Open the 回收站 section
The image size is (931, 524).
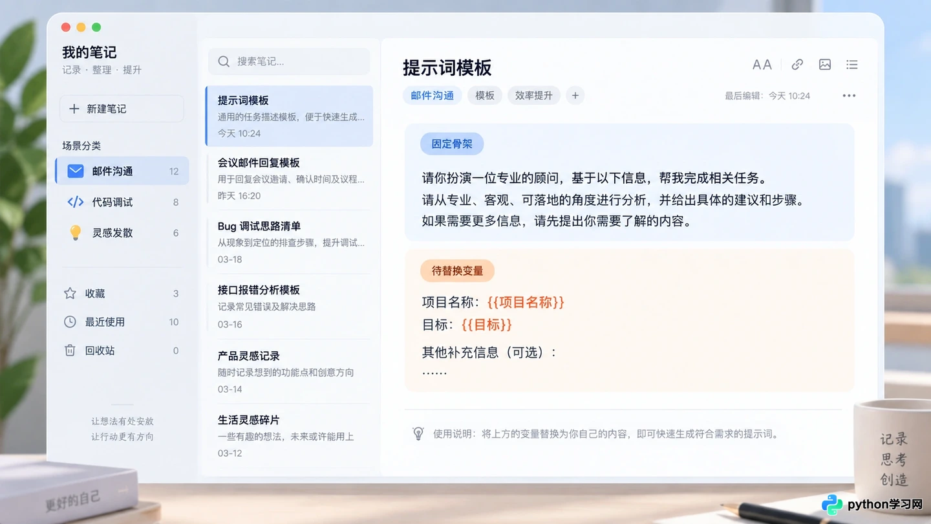point(122,350)
